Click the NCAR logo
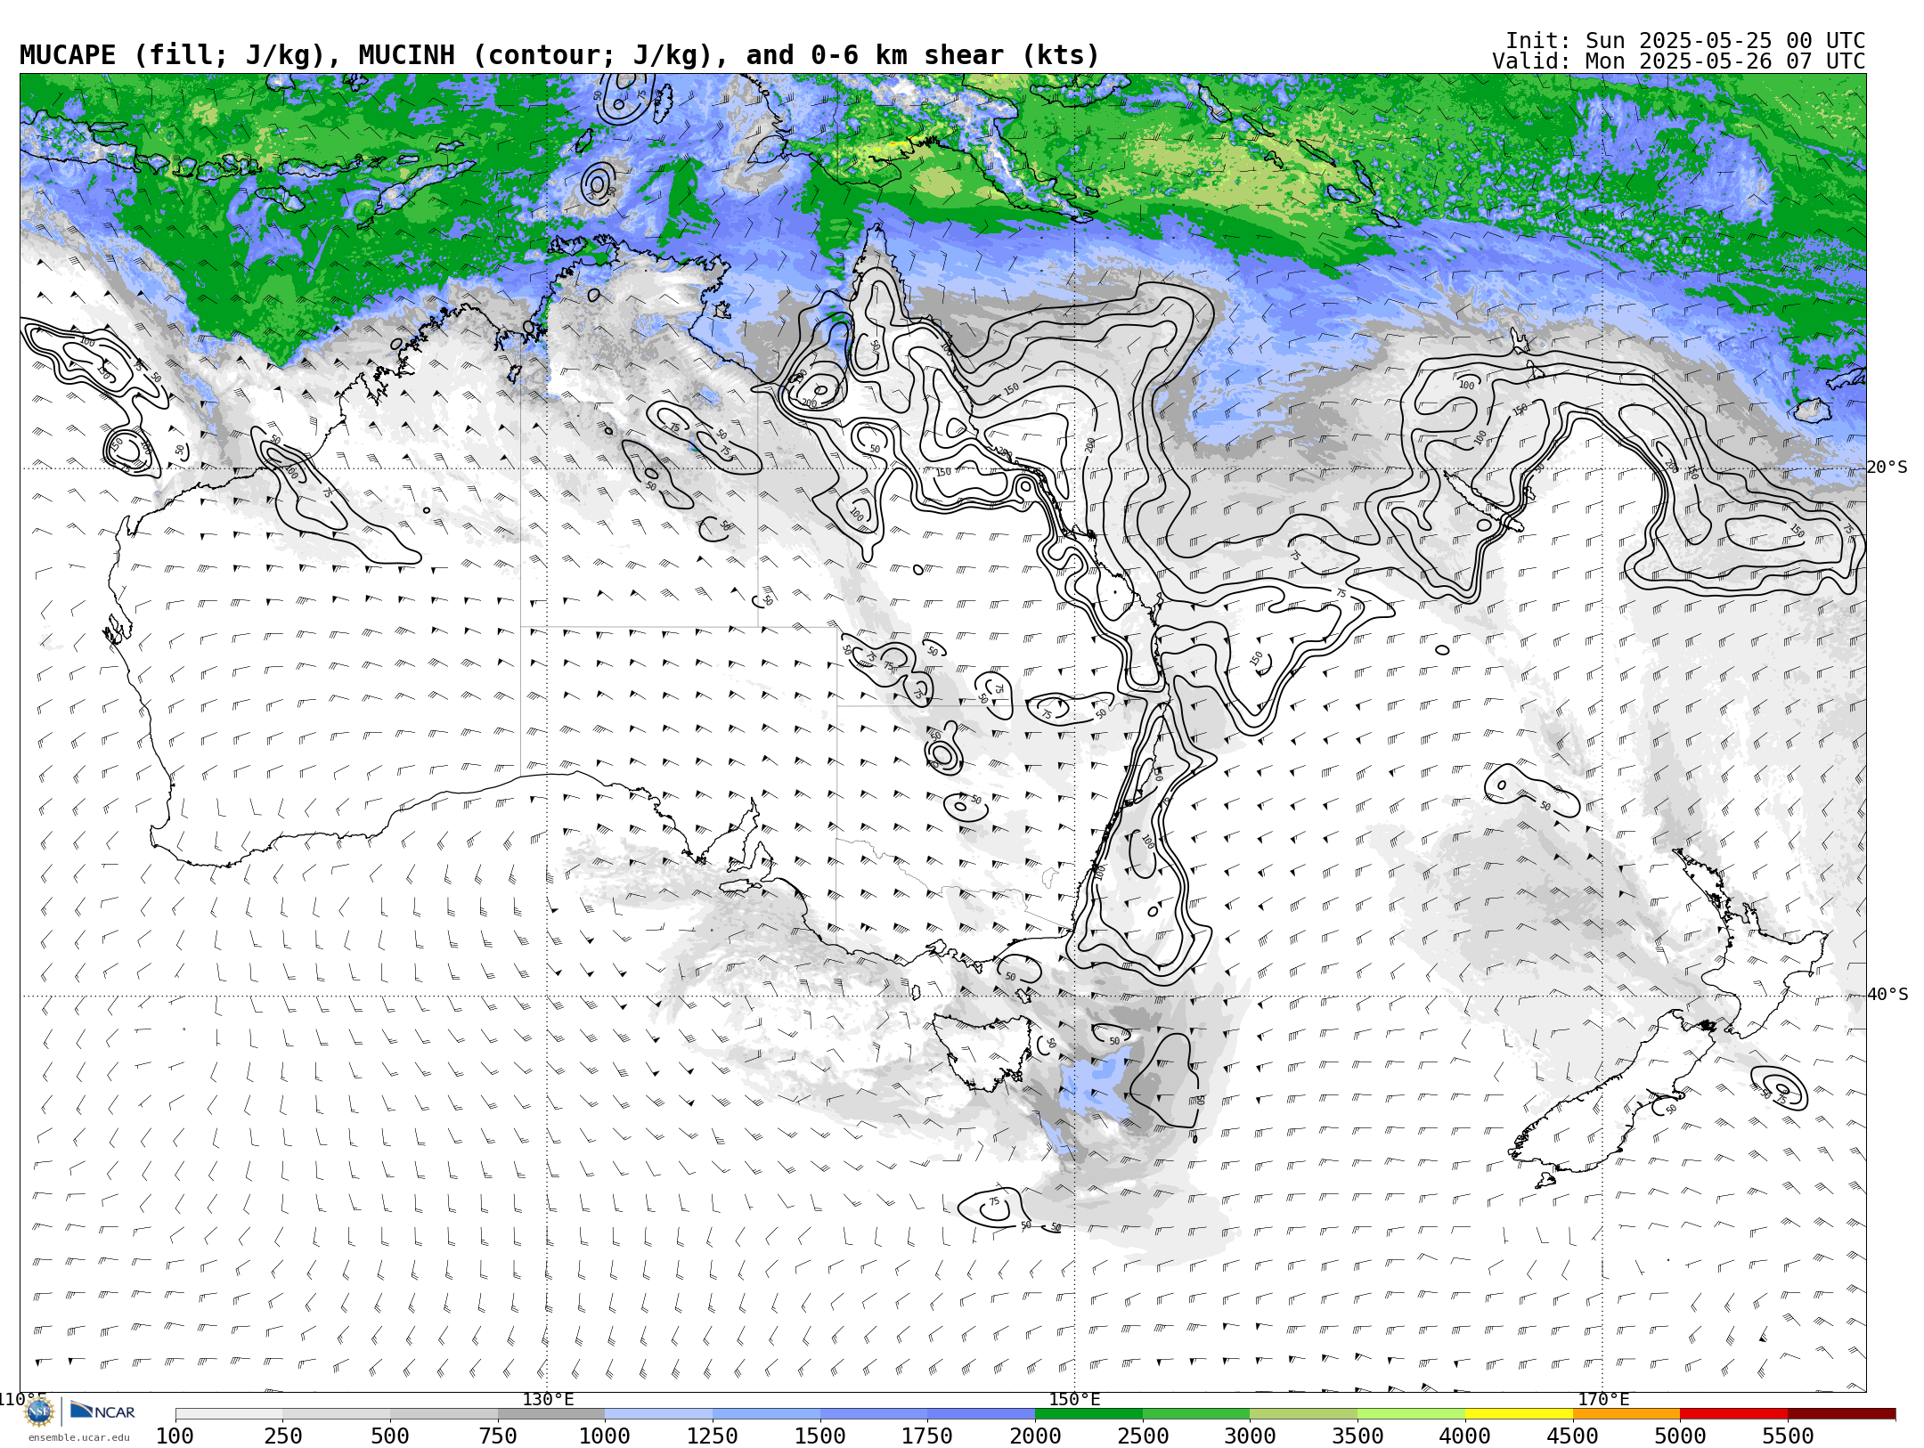This screenshot has height=1448, width=1924. click(x=102, y=1411)
